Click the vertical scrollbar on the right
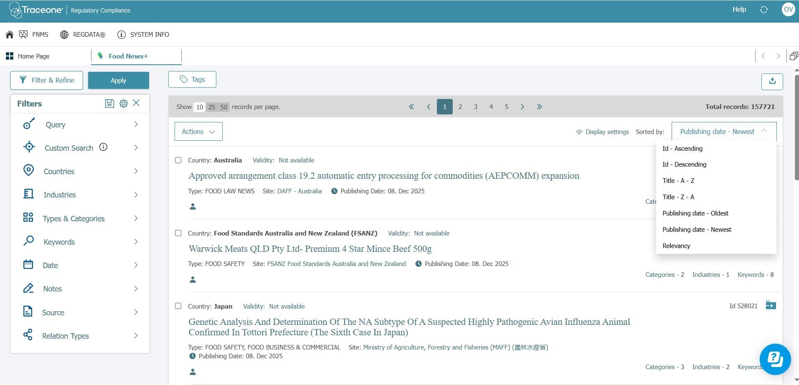Screen dimensions: 799x385 click(796, 127)
